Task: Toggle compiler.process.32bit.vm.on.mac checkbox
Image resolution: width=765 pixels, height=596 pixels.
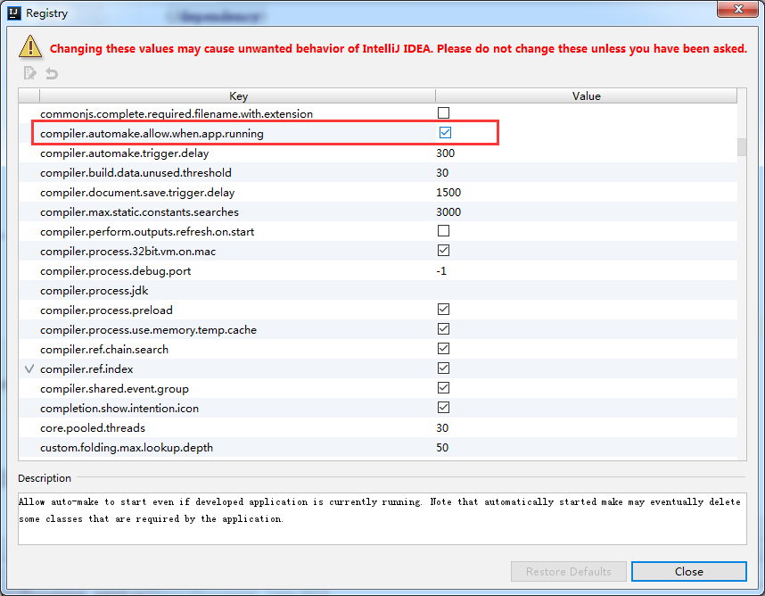Action: point(443,251)
